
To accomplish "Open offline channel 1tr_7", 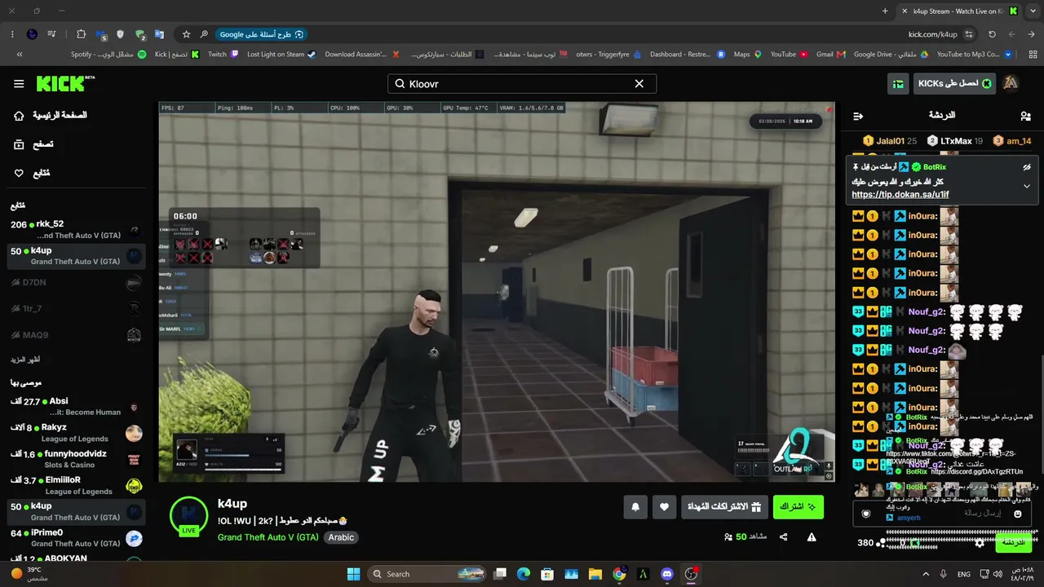I will pyautogui.click(x=77, y=309).
